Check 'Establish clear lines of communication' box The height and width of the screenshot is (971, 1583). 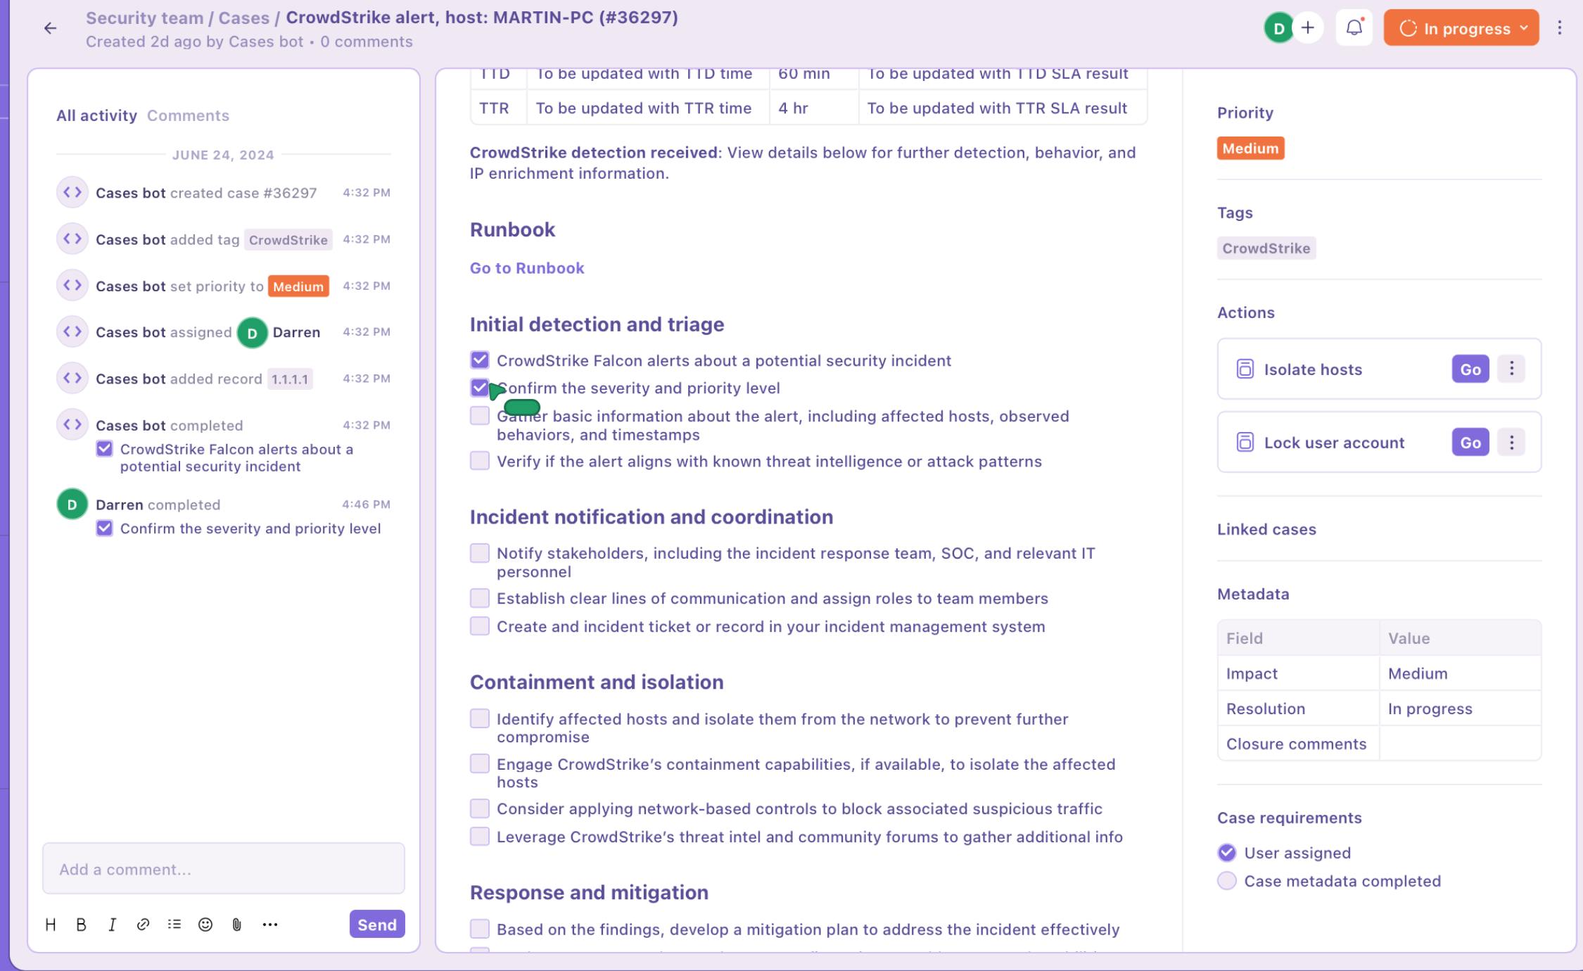click(x=480, y=598)
